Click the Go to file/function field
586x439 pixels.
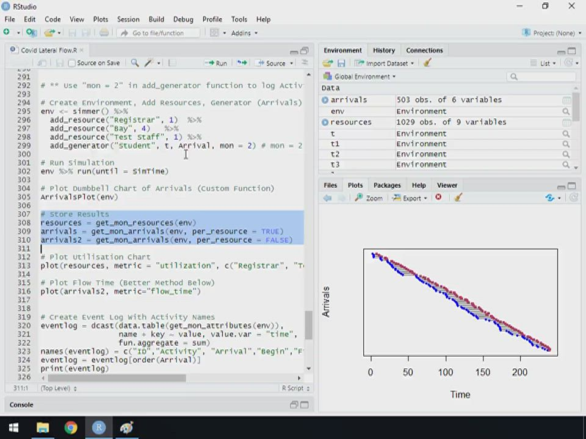159,33
